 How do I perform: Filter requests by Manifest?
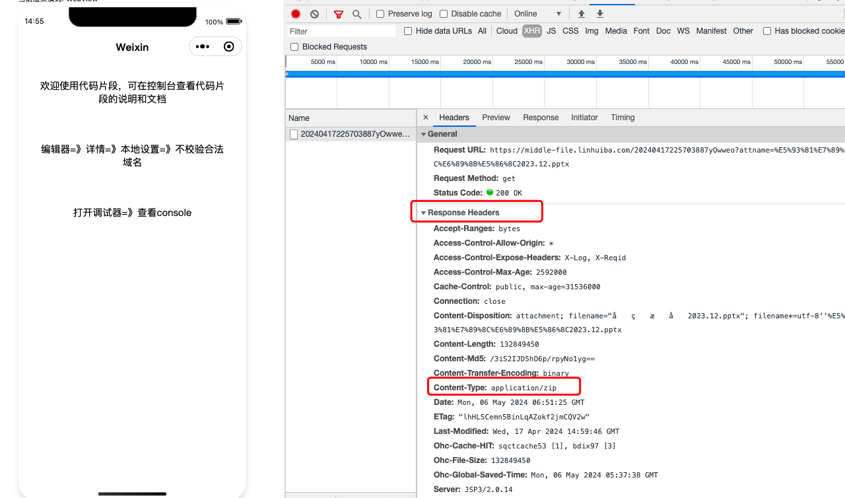[x=711, y=31]
